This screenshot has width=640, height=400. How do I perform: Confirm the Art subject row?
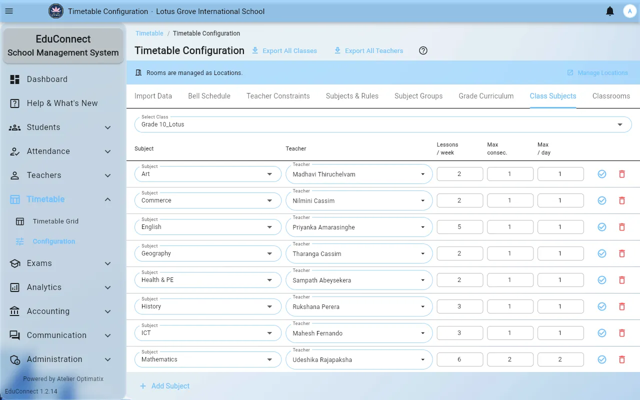pyautogui.click(x=602, y=174)
